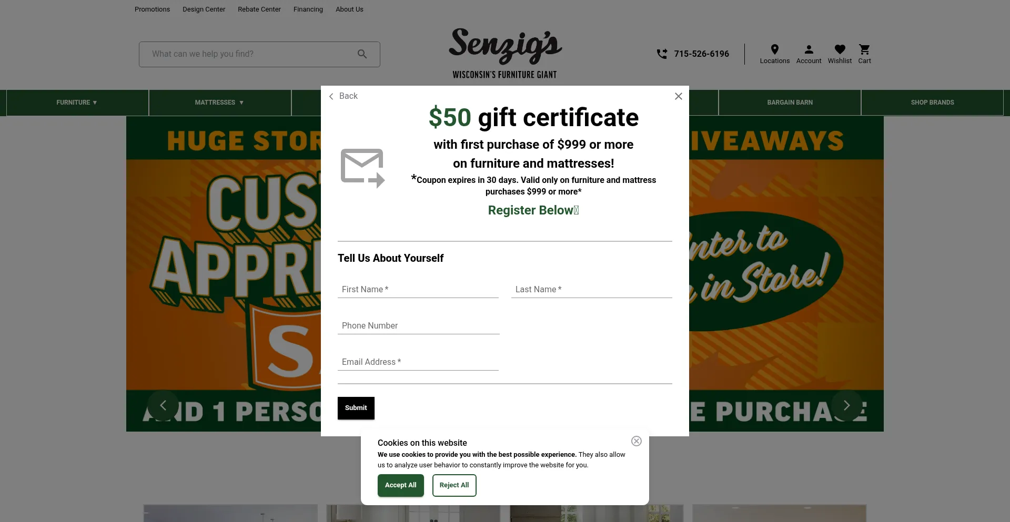Click the Submit button

[356, 408]
